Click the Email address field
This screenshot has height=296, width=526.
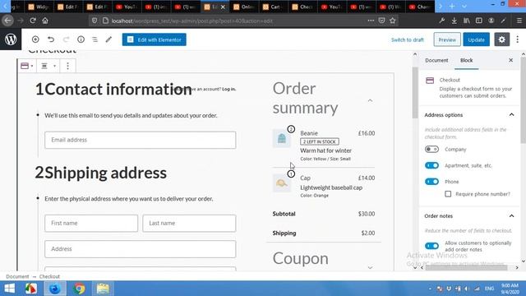coord(141,140)
